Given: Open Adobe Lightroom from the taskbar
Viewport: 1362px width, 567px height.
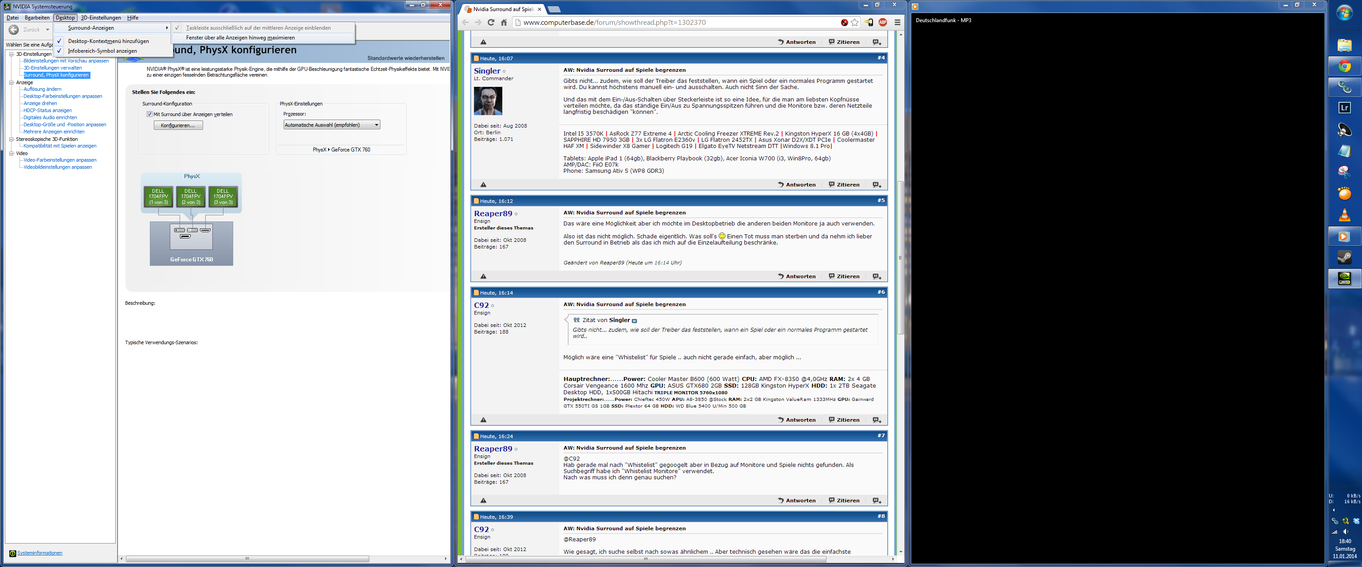Looking at the screenshot, I should [x=1344, y=109].
